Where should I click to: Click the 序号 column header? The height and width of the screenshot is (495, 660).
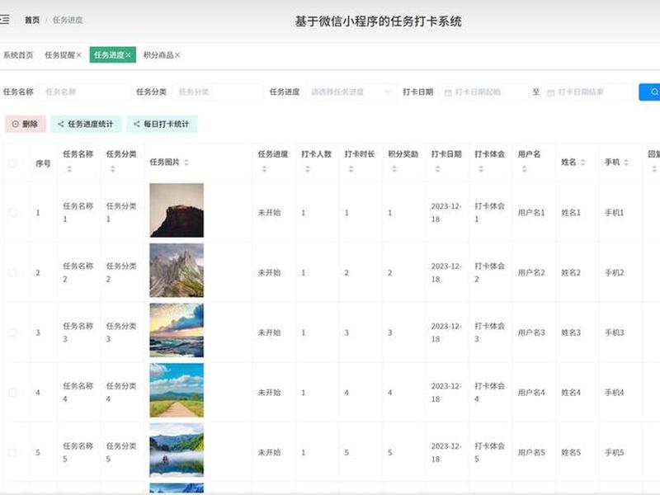pyautogui.click(x=43, y=163)
